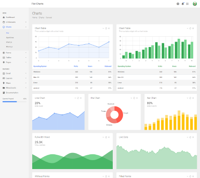Expand the Layouts menu arrow
The image size is (200, 178).
point(26,78)
